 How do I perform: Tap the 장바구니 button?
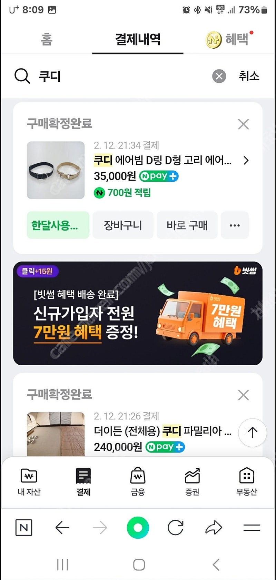pos(123,225)
